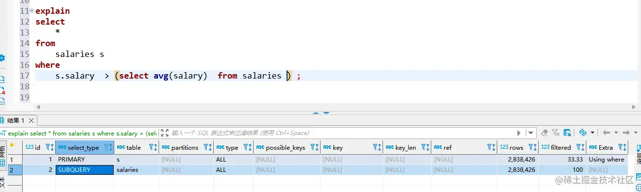The image size is (641, 192).
Task: Click the filter/sort icon on type column
Action: pos(248,147)
